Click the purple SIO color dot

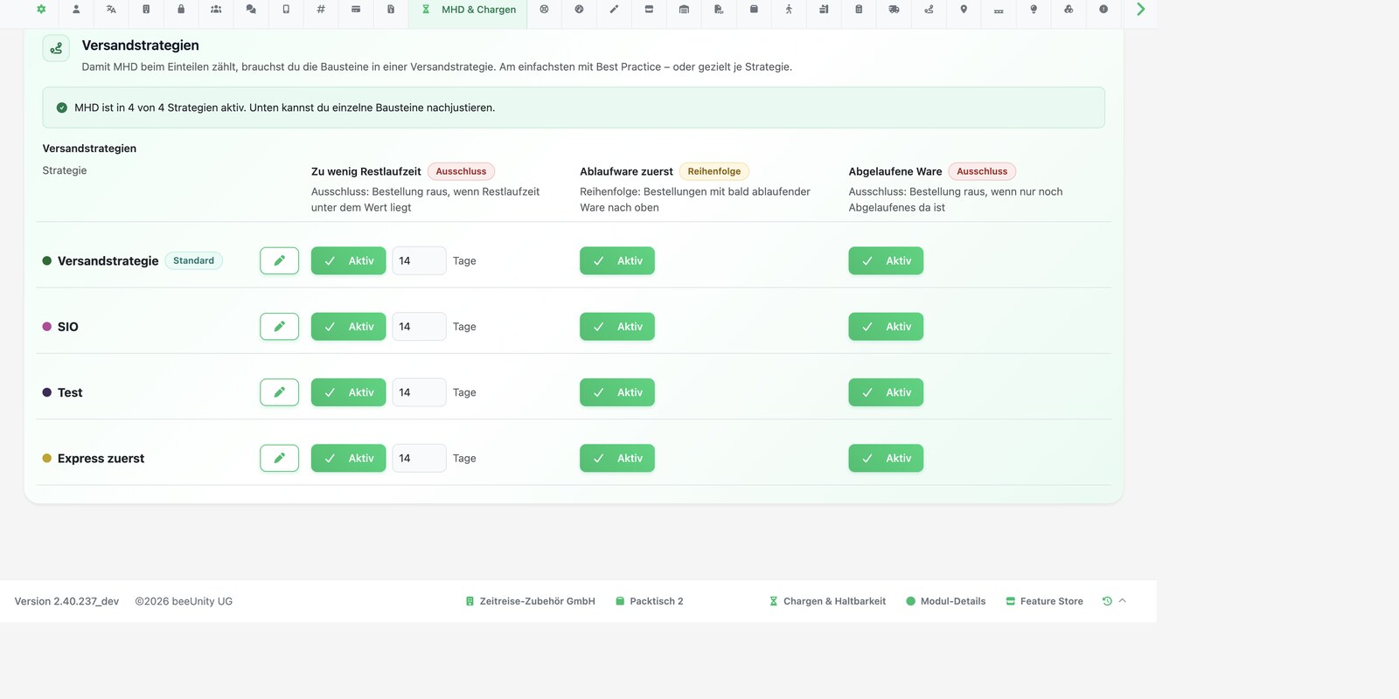(x=47, y=327)
